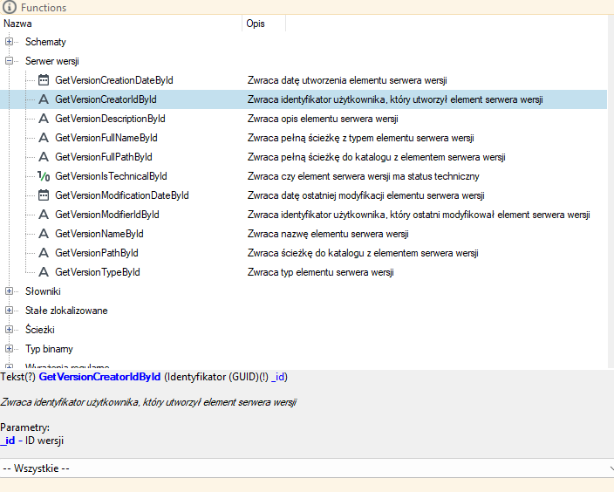Click calendar icon of GetVersionModificationDateById
Screen dimensions: 614x492
(x=44, y=195)
